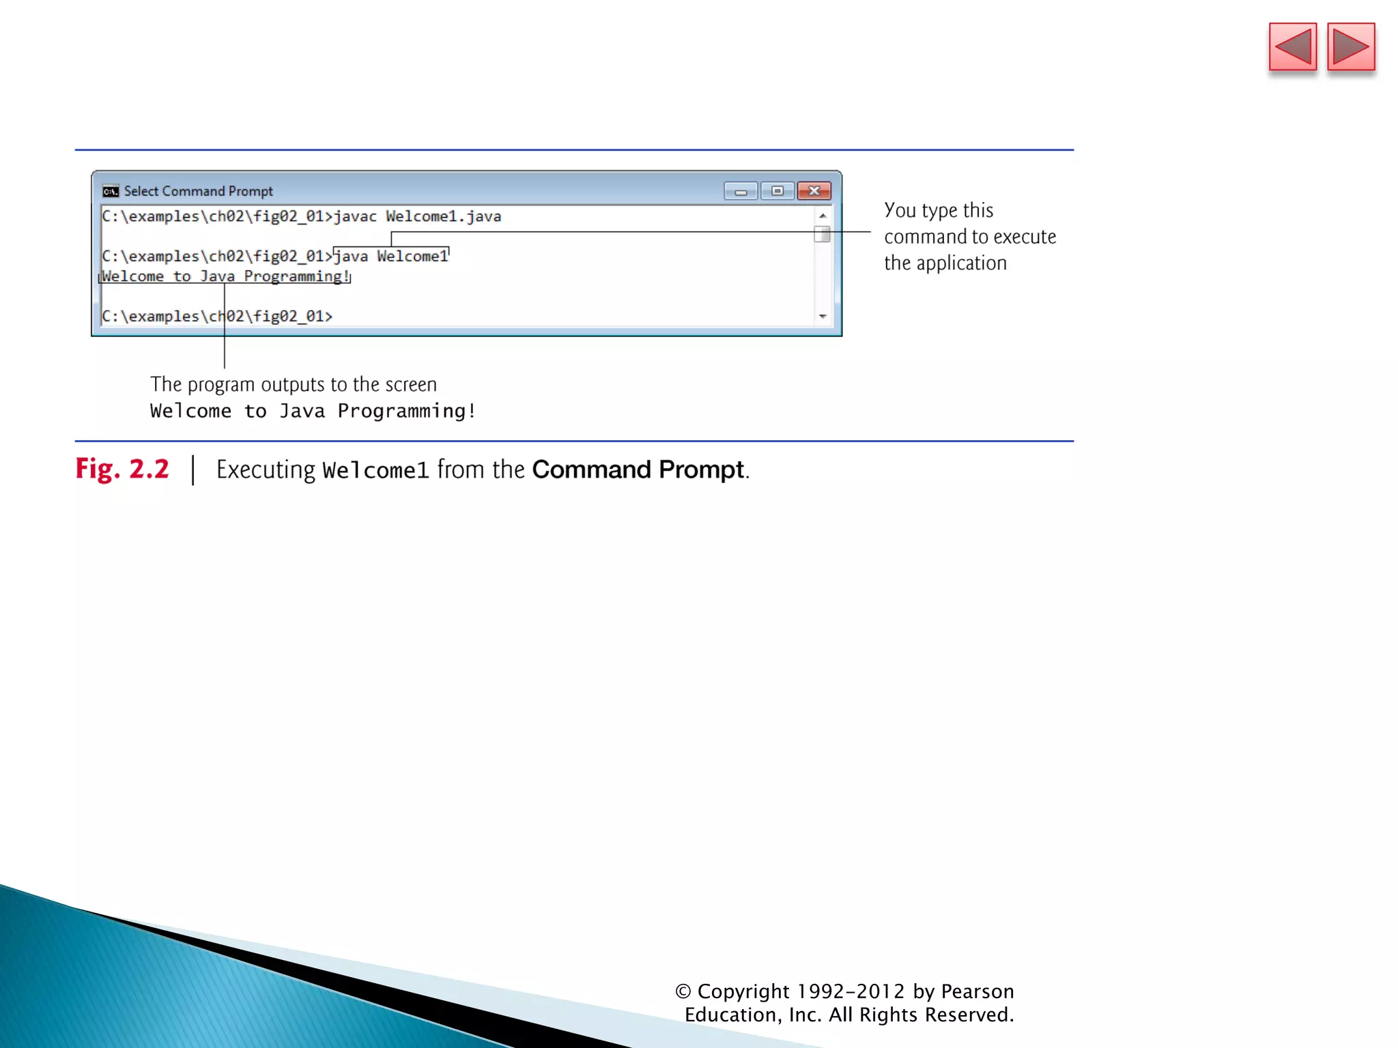Click the last empty prompt line in console

click(217, 316)
